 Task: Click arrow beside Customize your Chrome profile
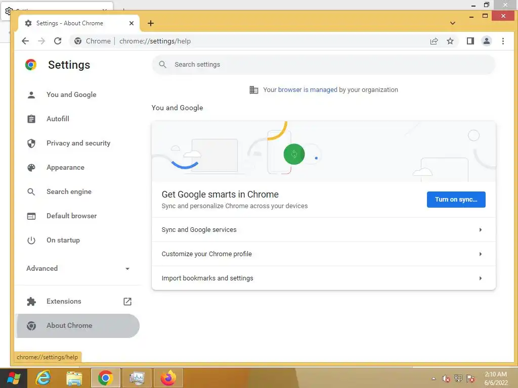(481, 254)
